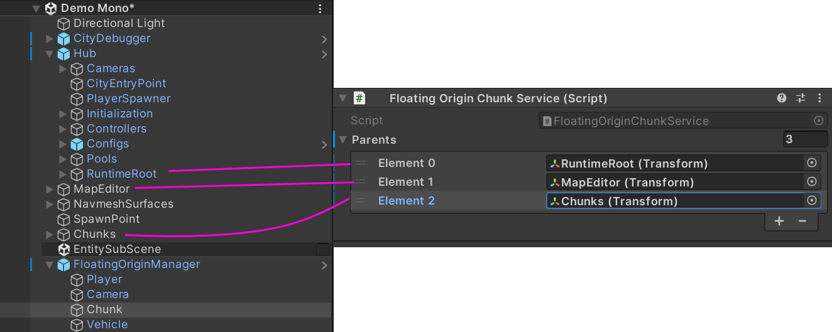Open the component help icon
Image resolution: width=832 pixels, height=332 pixels.
[x=782, y=98]
